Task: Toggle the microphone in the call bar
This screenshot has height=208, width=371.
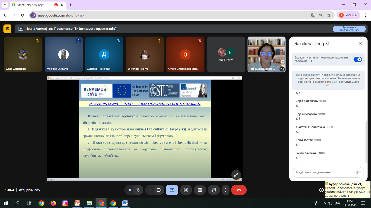Action: 138,190
